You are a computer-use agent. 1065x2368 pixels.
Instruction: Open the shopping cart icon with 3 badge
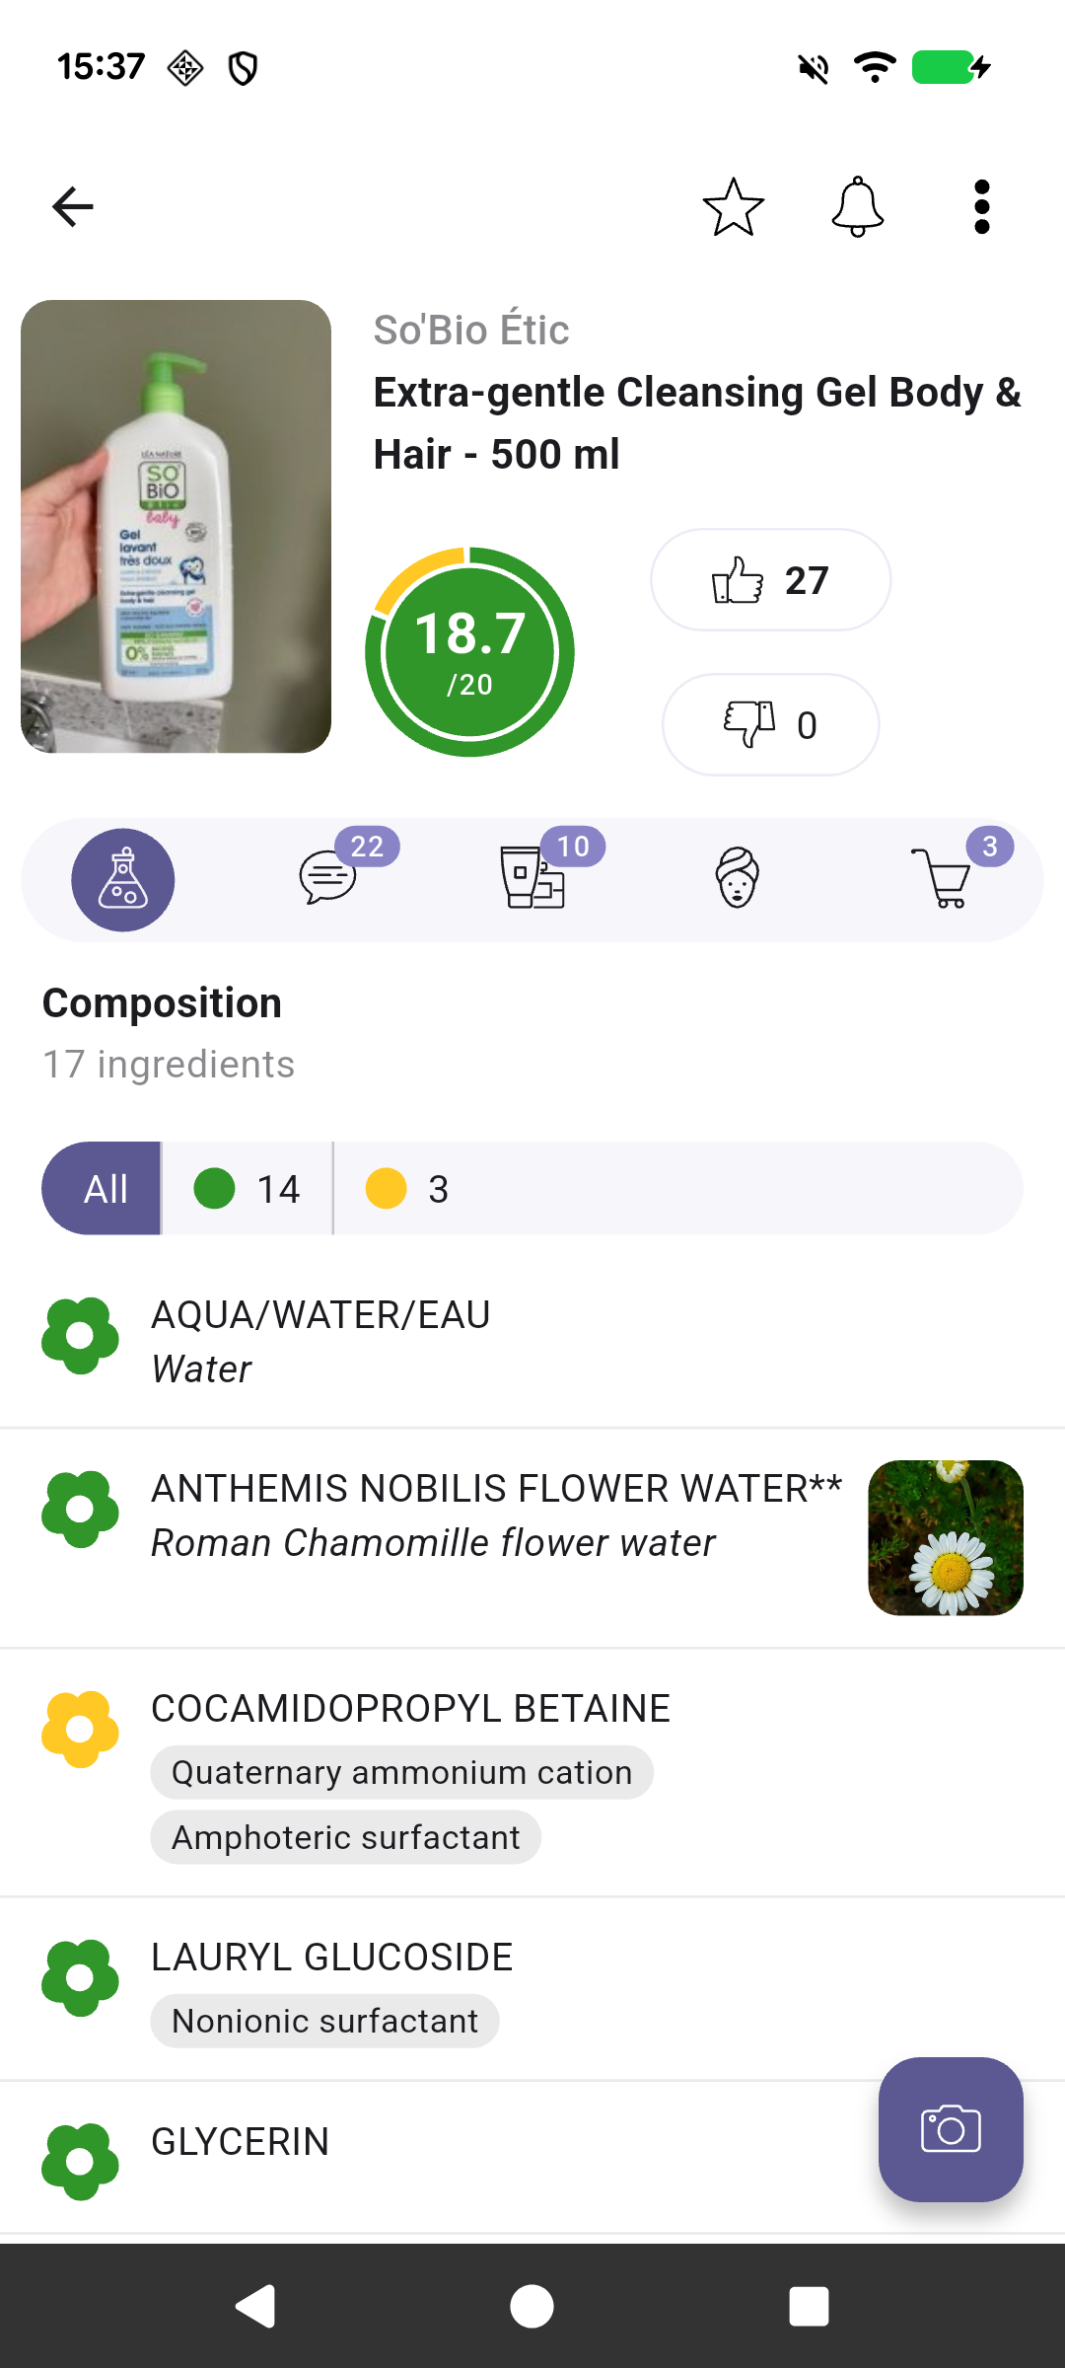942,877
